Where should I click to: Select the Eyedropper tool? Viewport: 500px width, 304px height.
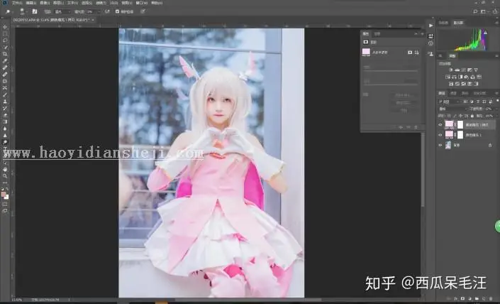tap(5, 60)
